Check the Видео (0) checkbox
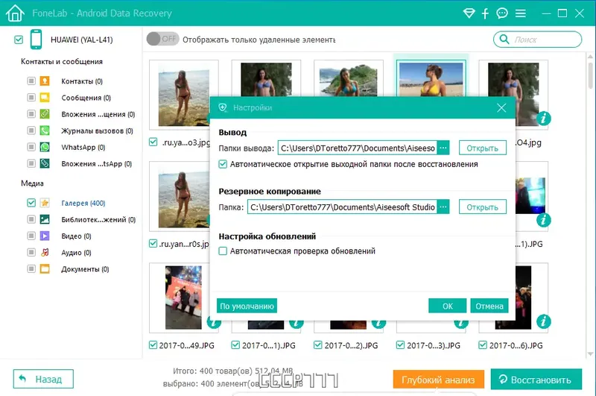Viewport: 596px width, 396px height. coord(31,236)
